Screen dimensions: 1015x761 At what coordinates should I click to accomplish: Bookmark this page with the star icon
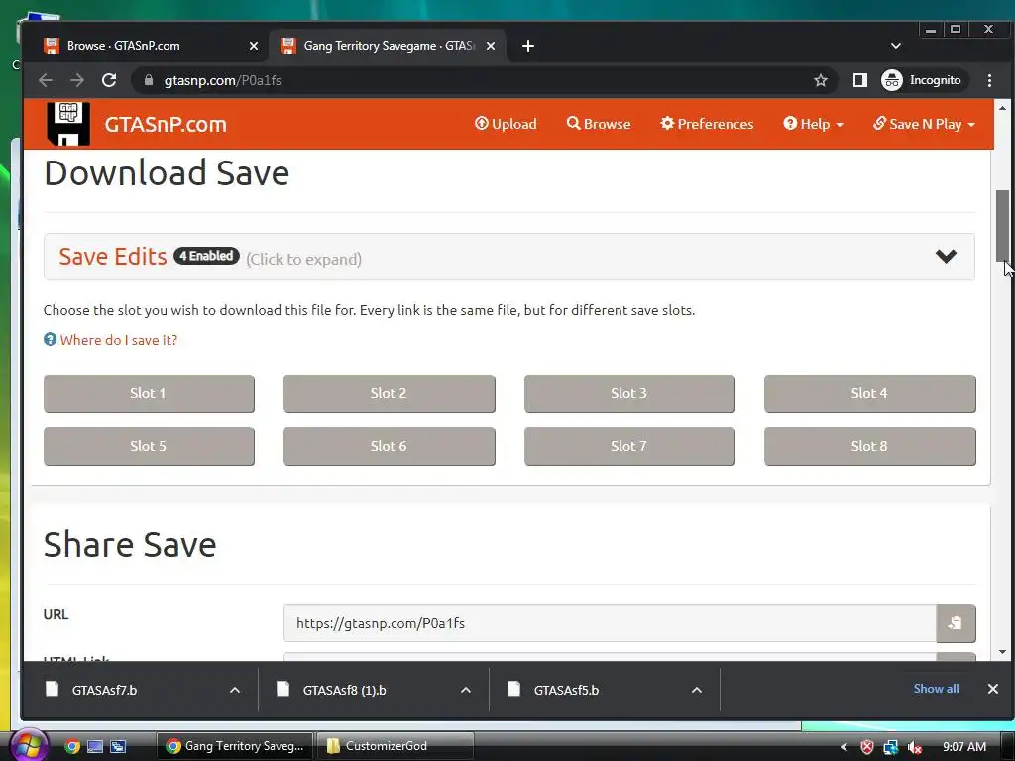(820, 80)
